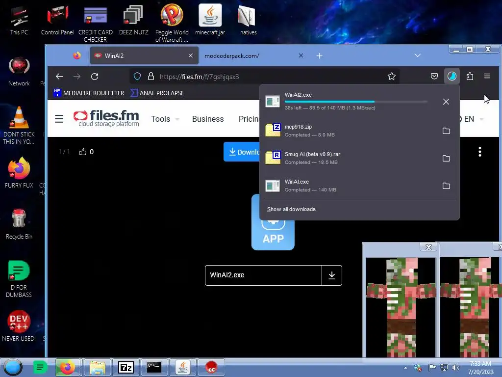Open Pricing page link
502x377 pixels.
pos(249,119)
